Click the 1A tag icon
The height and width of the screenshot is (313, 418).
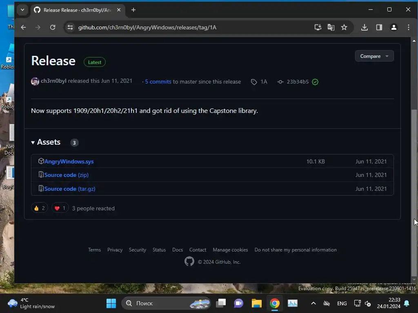pos(254,82)
